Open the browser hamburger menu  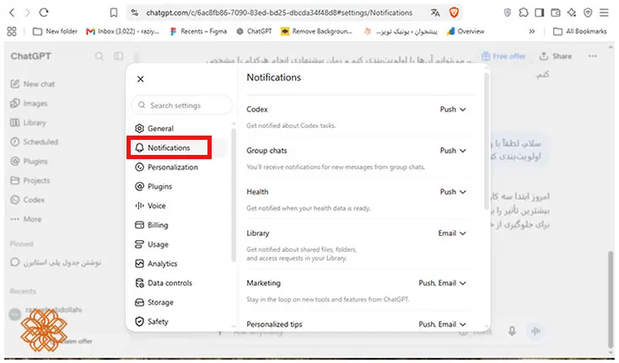pos(604,13)
